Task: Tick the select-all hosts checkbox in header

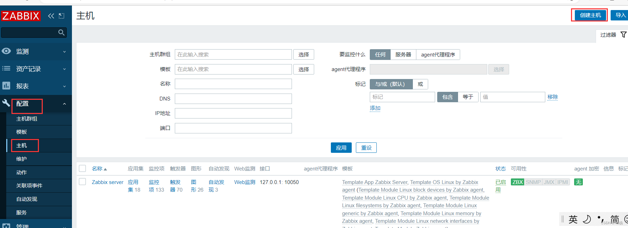Action: pyautogui.click(x=82, y=168)
